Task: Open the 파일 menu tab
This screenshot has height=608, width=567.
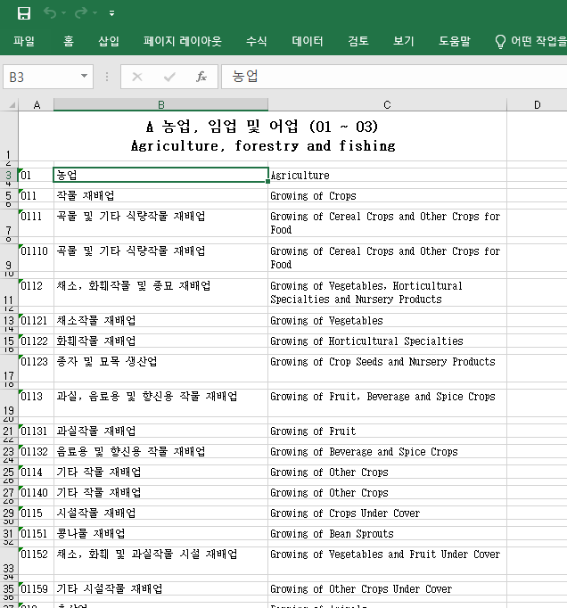Action: tap(24, 41)
